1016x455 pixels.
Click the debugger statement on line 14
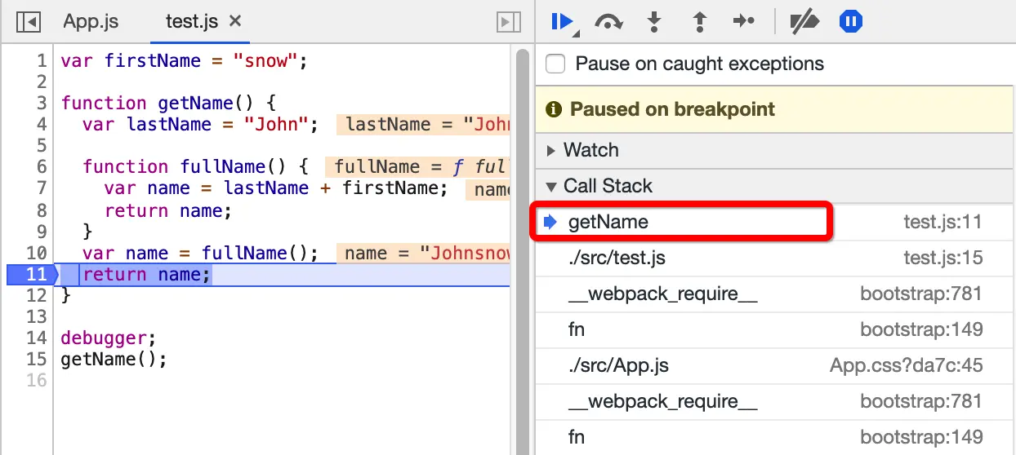point(108,338)
